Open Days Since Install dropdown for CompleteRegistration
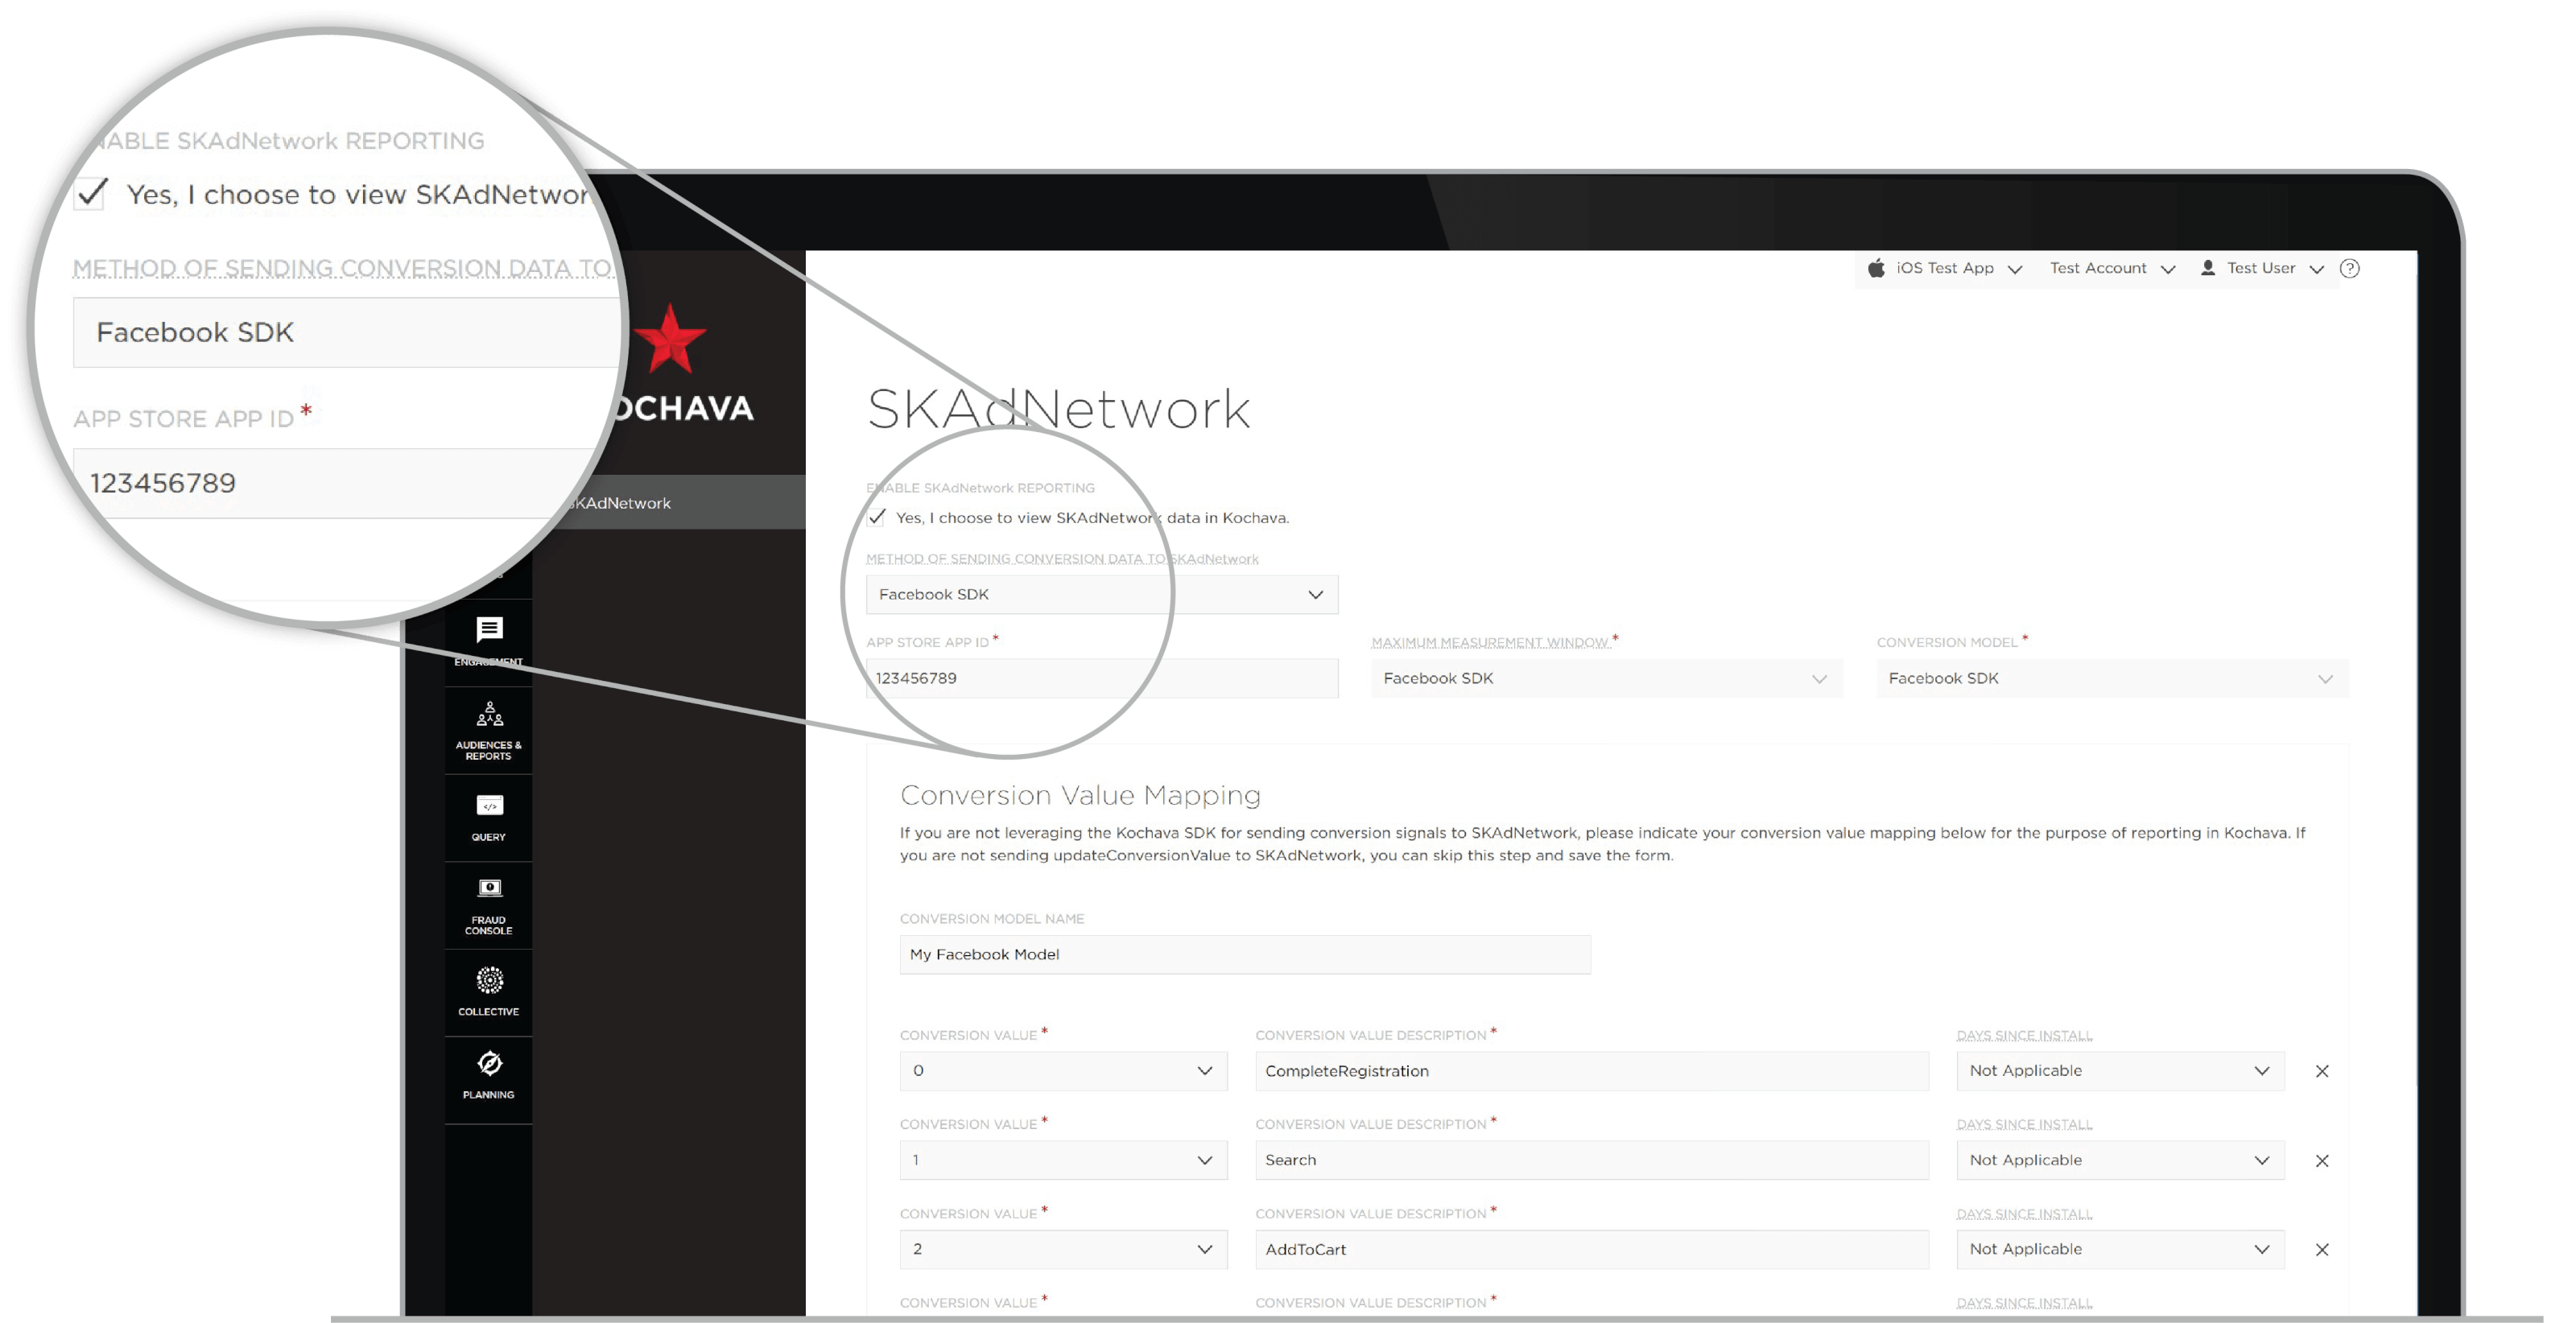Viewport: 2576px width, 1323px height. pos(2120,1071)
